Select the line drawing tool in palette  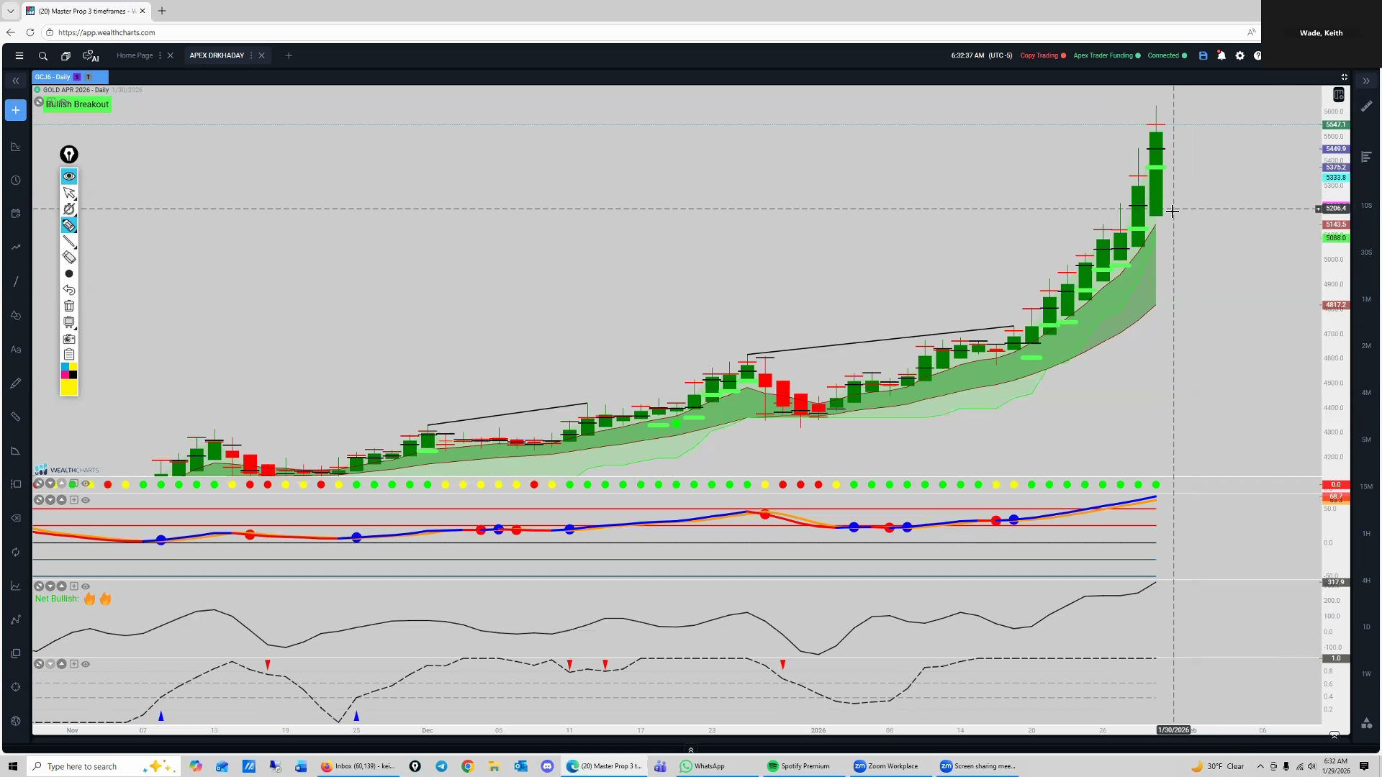click(69, 242)
